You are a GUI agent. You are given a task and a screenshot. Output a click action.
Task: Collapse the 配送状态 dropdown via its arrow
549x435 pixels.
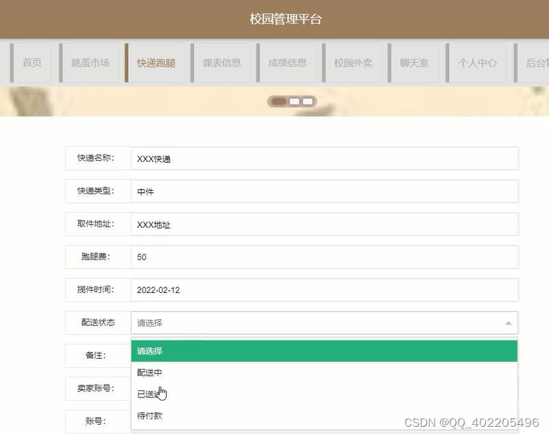click(508, 322)
